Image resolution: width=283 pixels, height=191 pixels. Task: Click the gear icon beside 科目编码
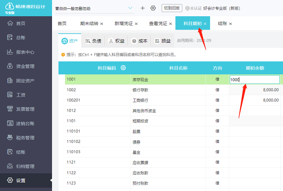pyautogui.click(x=123, y=68)
